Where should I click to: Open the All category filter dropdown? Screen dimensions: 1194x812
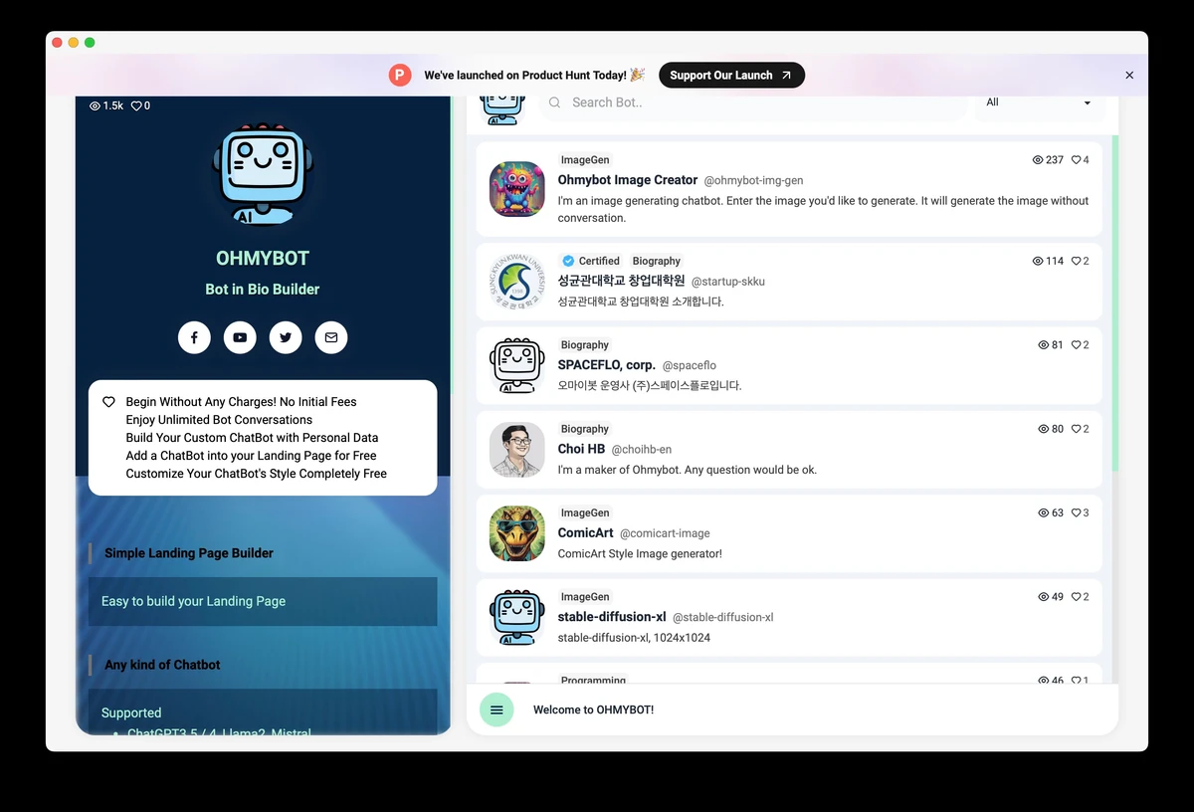[x=1039, y=102]
